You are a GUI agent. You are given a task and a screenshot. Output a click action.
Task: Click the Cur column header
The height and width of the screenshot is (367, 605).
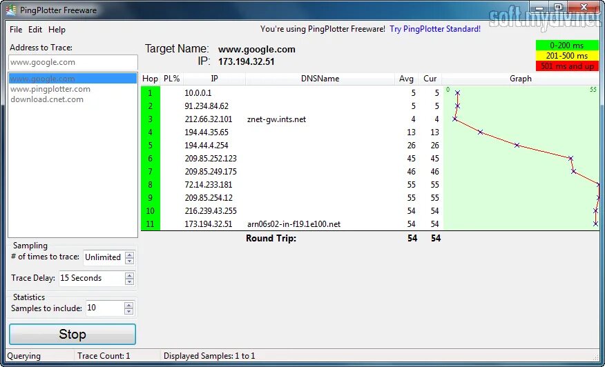430,79
